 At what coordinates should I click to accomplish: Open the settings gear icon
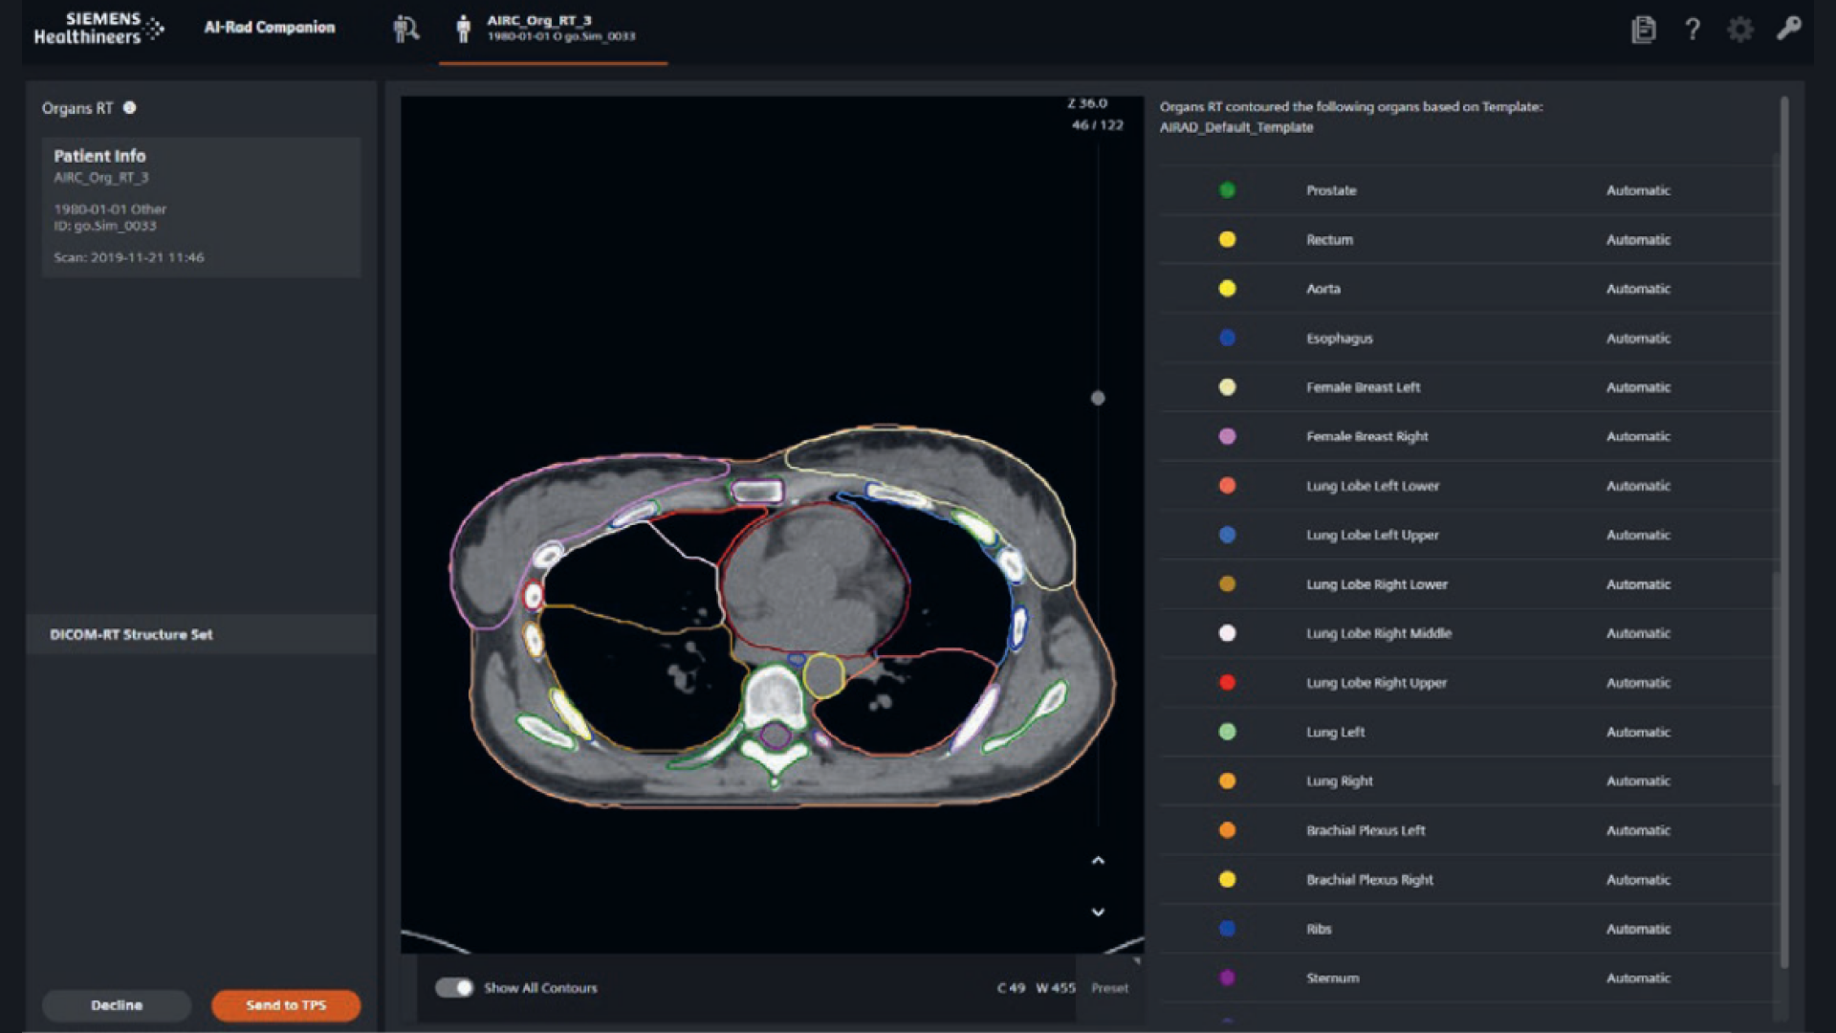(x=1739, y=29)
